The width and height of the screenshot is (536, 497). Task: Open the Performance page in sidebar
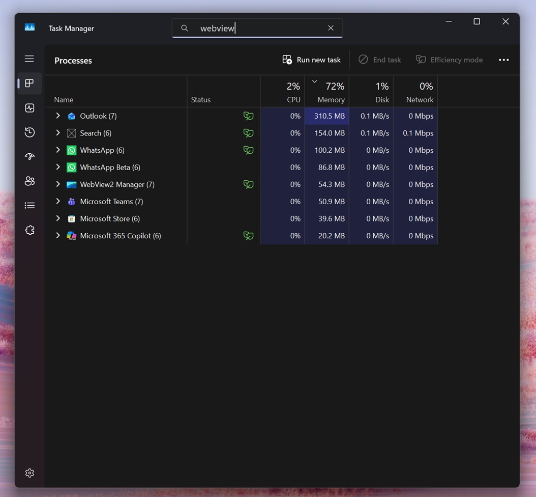coord(29,107)
